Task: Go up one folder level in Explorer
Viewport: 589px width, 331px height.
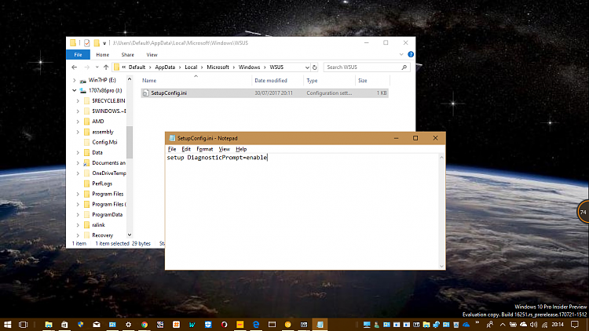Action: 106,67
